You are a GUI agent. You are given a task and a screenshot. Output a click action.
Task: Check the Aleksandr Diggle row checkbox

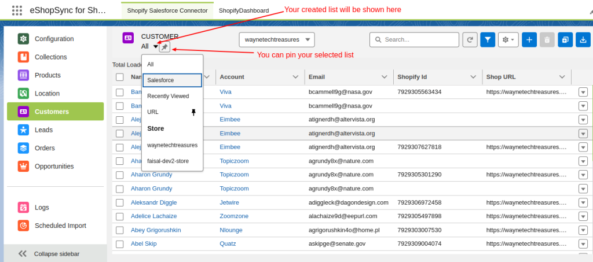120,203
